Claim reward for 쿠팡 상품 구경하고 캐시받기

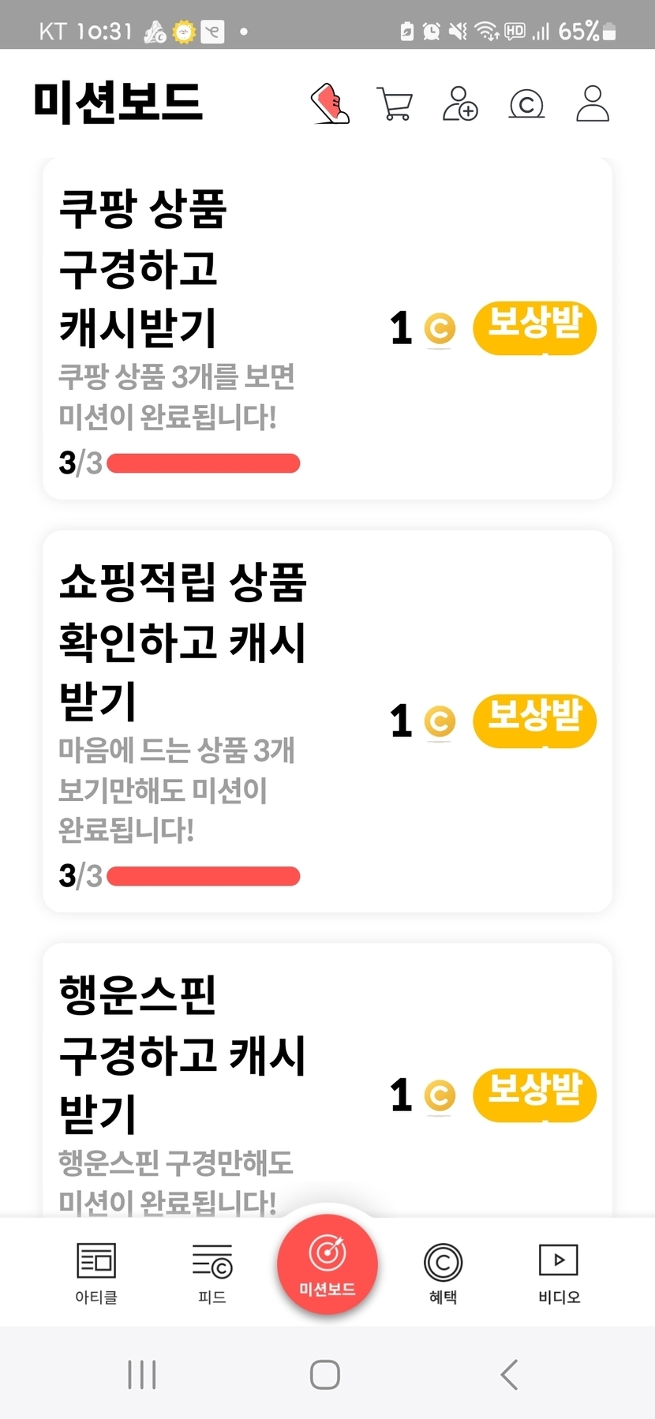click(534, 328)
